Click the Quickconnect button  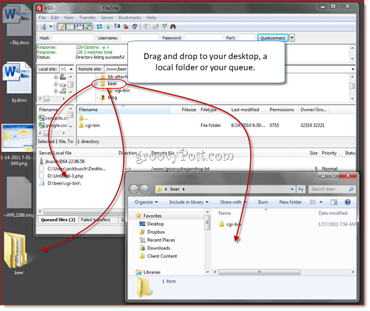(x=272, y=38)
